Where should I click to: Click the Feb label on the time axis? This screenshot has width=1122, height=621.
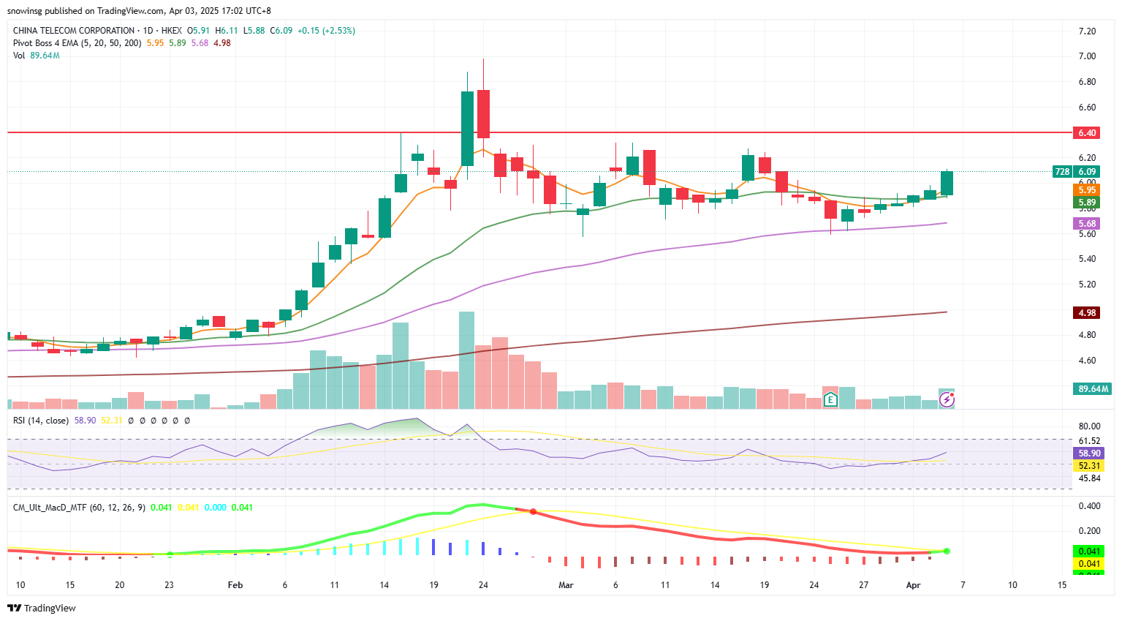tap(235, 585)
